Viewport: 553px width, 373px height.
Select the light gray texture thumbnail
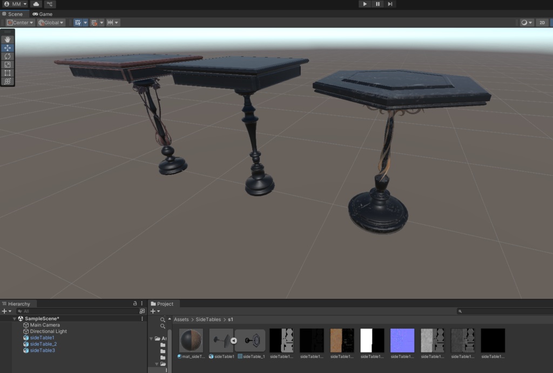click(x=433, y=340)
